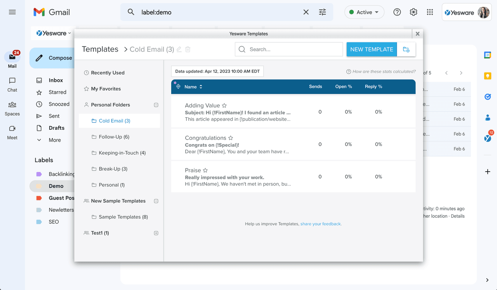This screenshot has width=497, height=290.
Task: Collapse the Personal Folders section
Action: (x=156, y=104)
